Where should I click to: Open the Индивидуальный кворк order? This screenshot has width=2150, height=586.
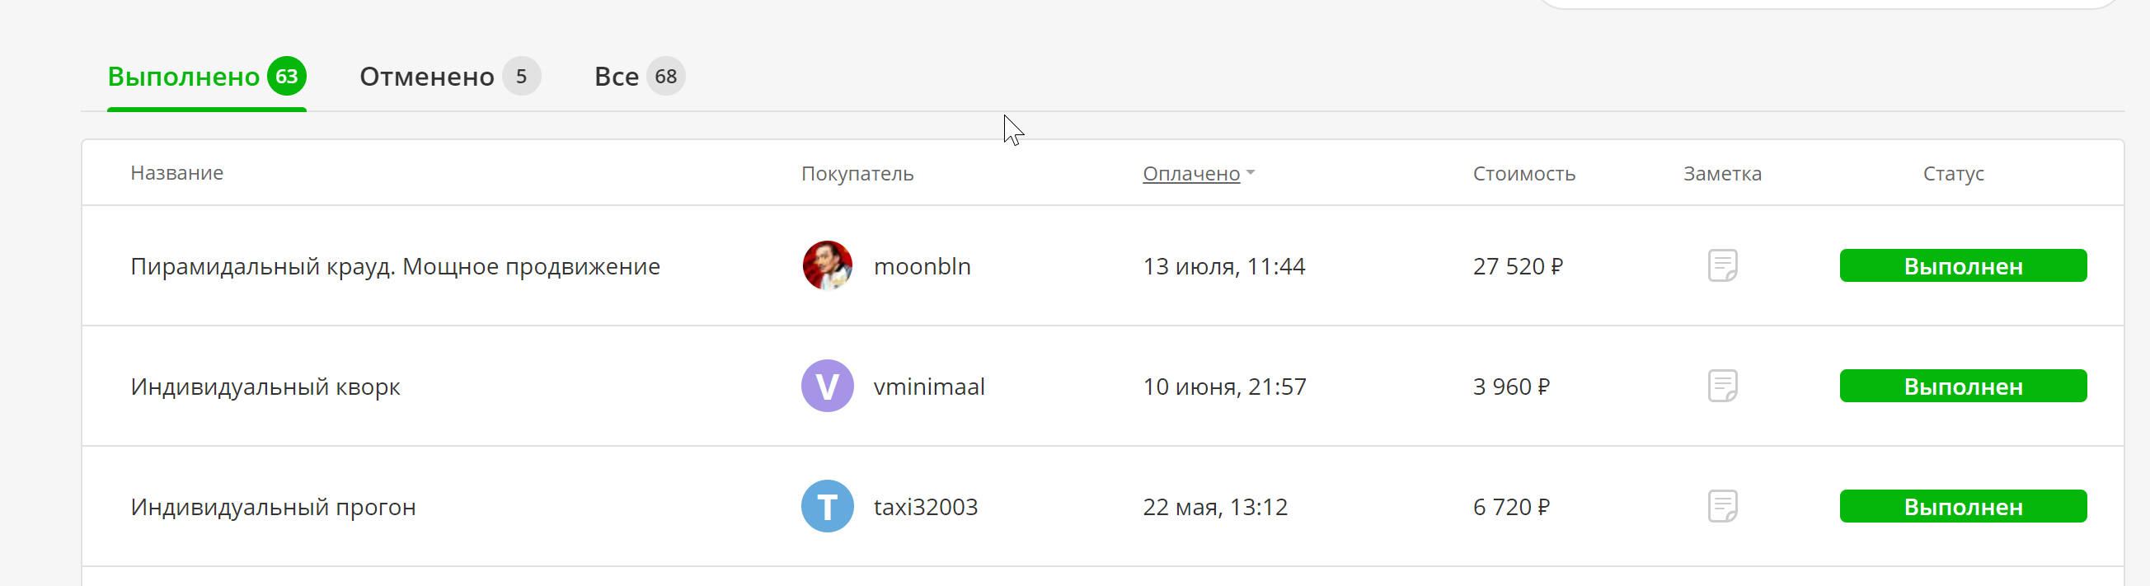(265, 387)
